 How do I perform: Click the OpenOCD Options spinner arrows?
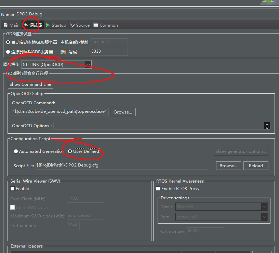coord(267,126)
